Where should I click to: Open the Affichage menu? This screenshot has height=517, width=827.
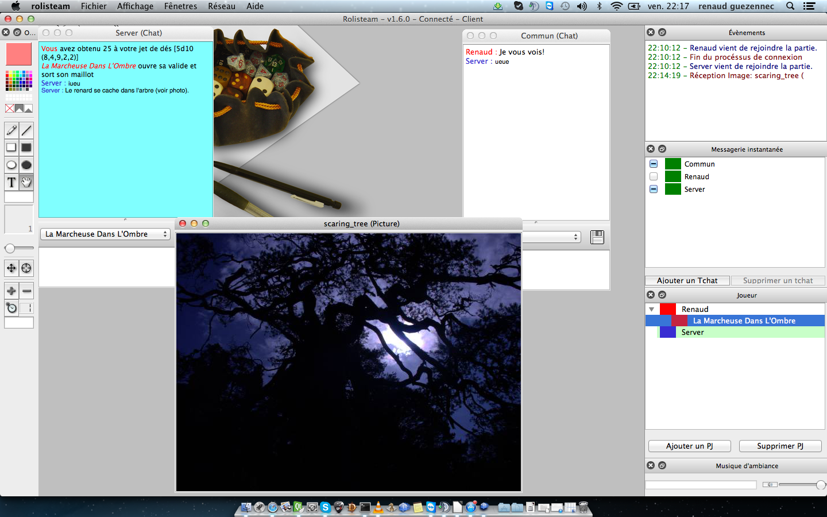(135, 6)
